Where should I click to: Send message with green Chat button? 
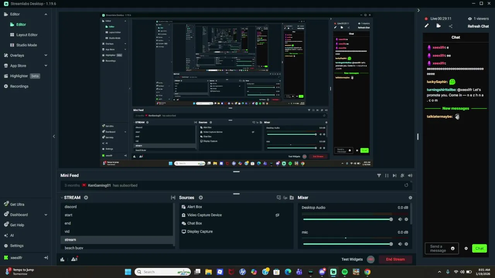(x=480, y=248)
